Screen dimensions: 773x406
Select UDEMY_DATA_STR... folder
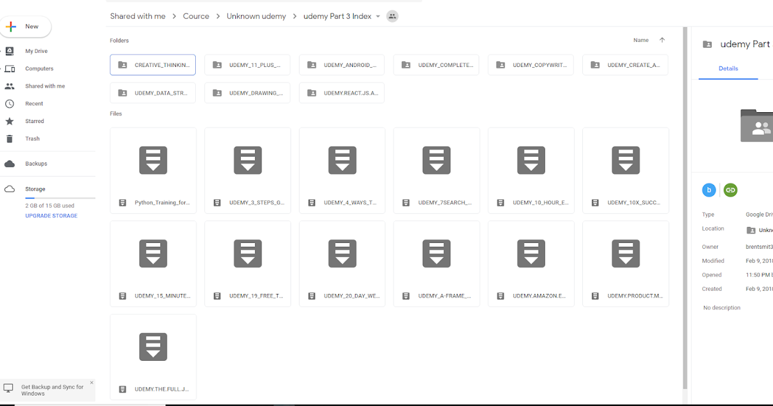(153, 93)
